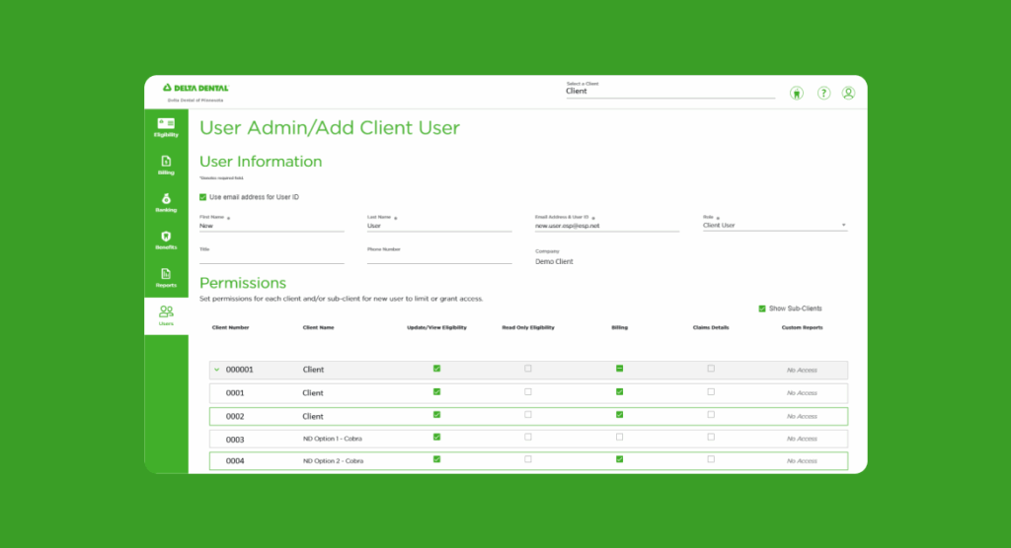Open the Billing sidebar section
This screenshot has height=548, width=1011.
pyautogui.click(x=166, y=166)
